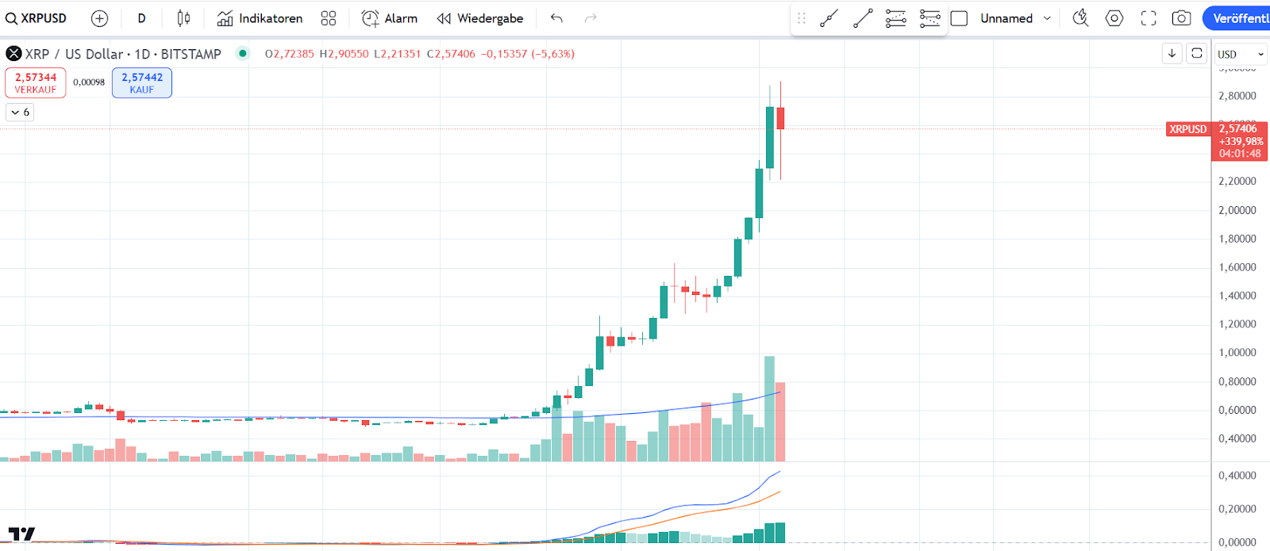Click the tallest green volume bar

[769, 409]
